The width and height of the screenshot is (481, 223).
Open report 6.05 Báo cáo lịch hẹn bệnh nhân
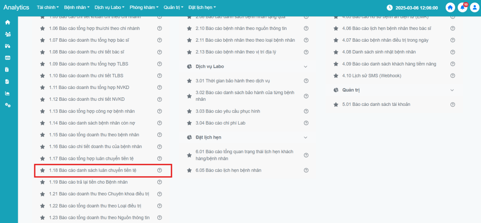228,170
